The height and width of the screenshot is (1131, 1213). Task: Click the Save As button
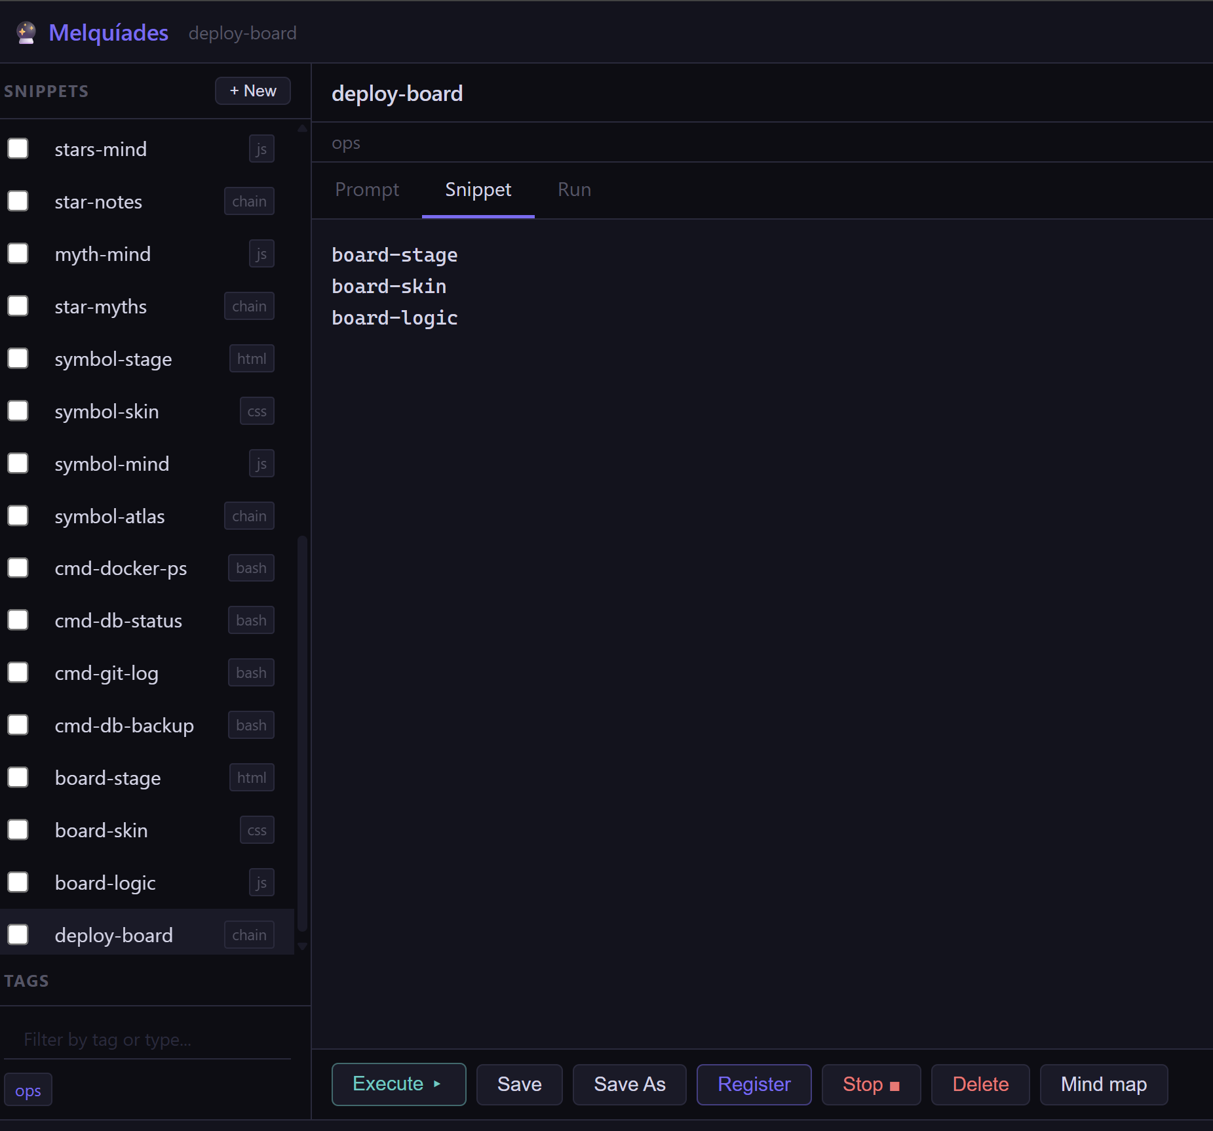(x=629, y=1084)
